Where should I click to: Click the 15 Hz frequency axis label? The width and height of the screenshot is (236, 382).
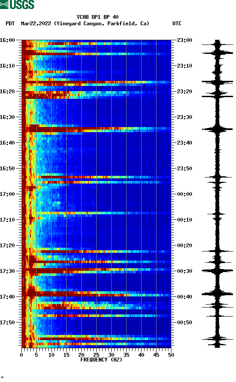pyautogui.click(x=66, y=355)
